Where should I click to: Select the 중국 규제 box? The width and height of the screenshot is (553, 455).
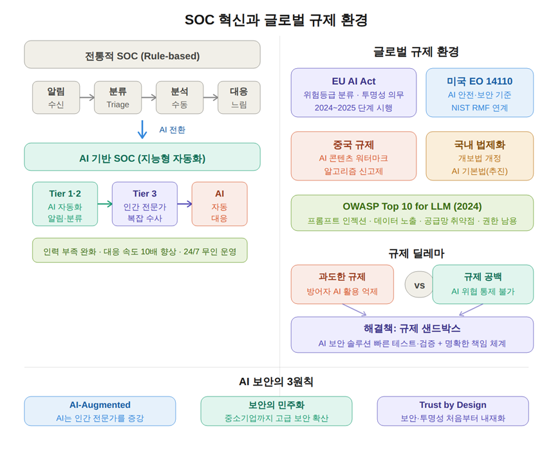(353, 156)
